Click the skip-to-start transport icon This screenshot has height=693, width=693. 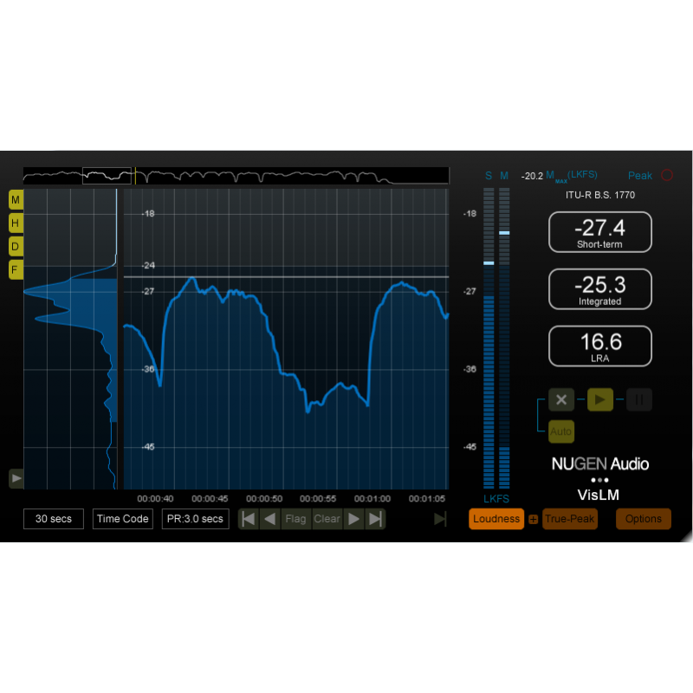point(247,518)
